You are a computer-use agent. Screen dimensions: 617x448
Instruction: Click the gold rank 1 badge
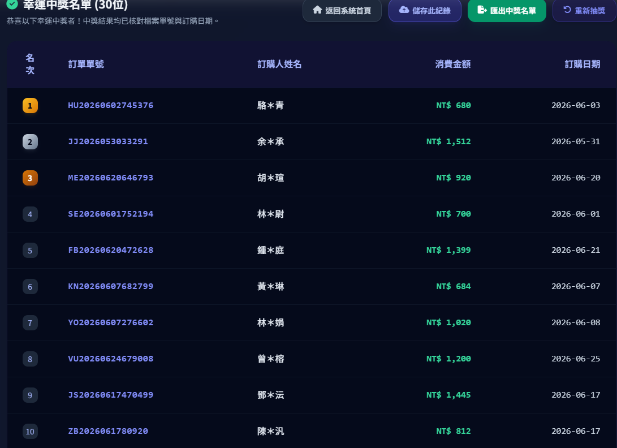(x=30, y=106)
